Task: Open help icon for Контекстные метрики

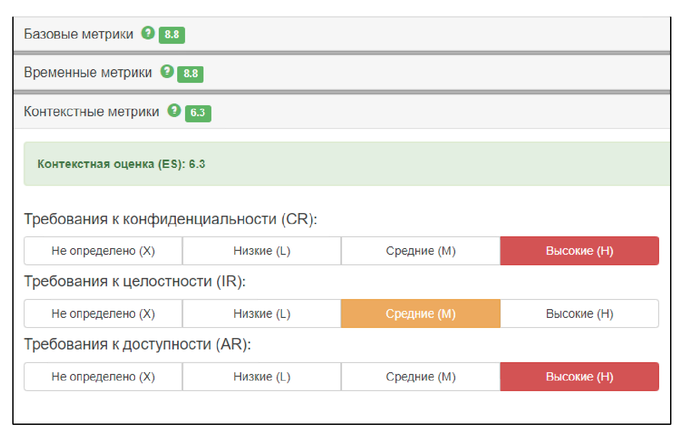Action: (x=174, y=110)
